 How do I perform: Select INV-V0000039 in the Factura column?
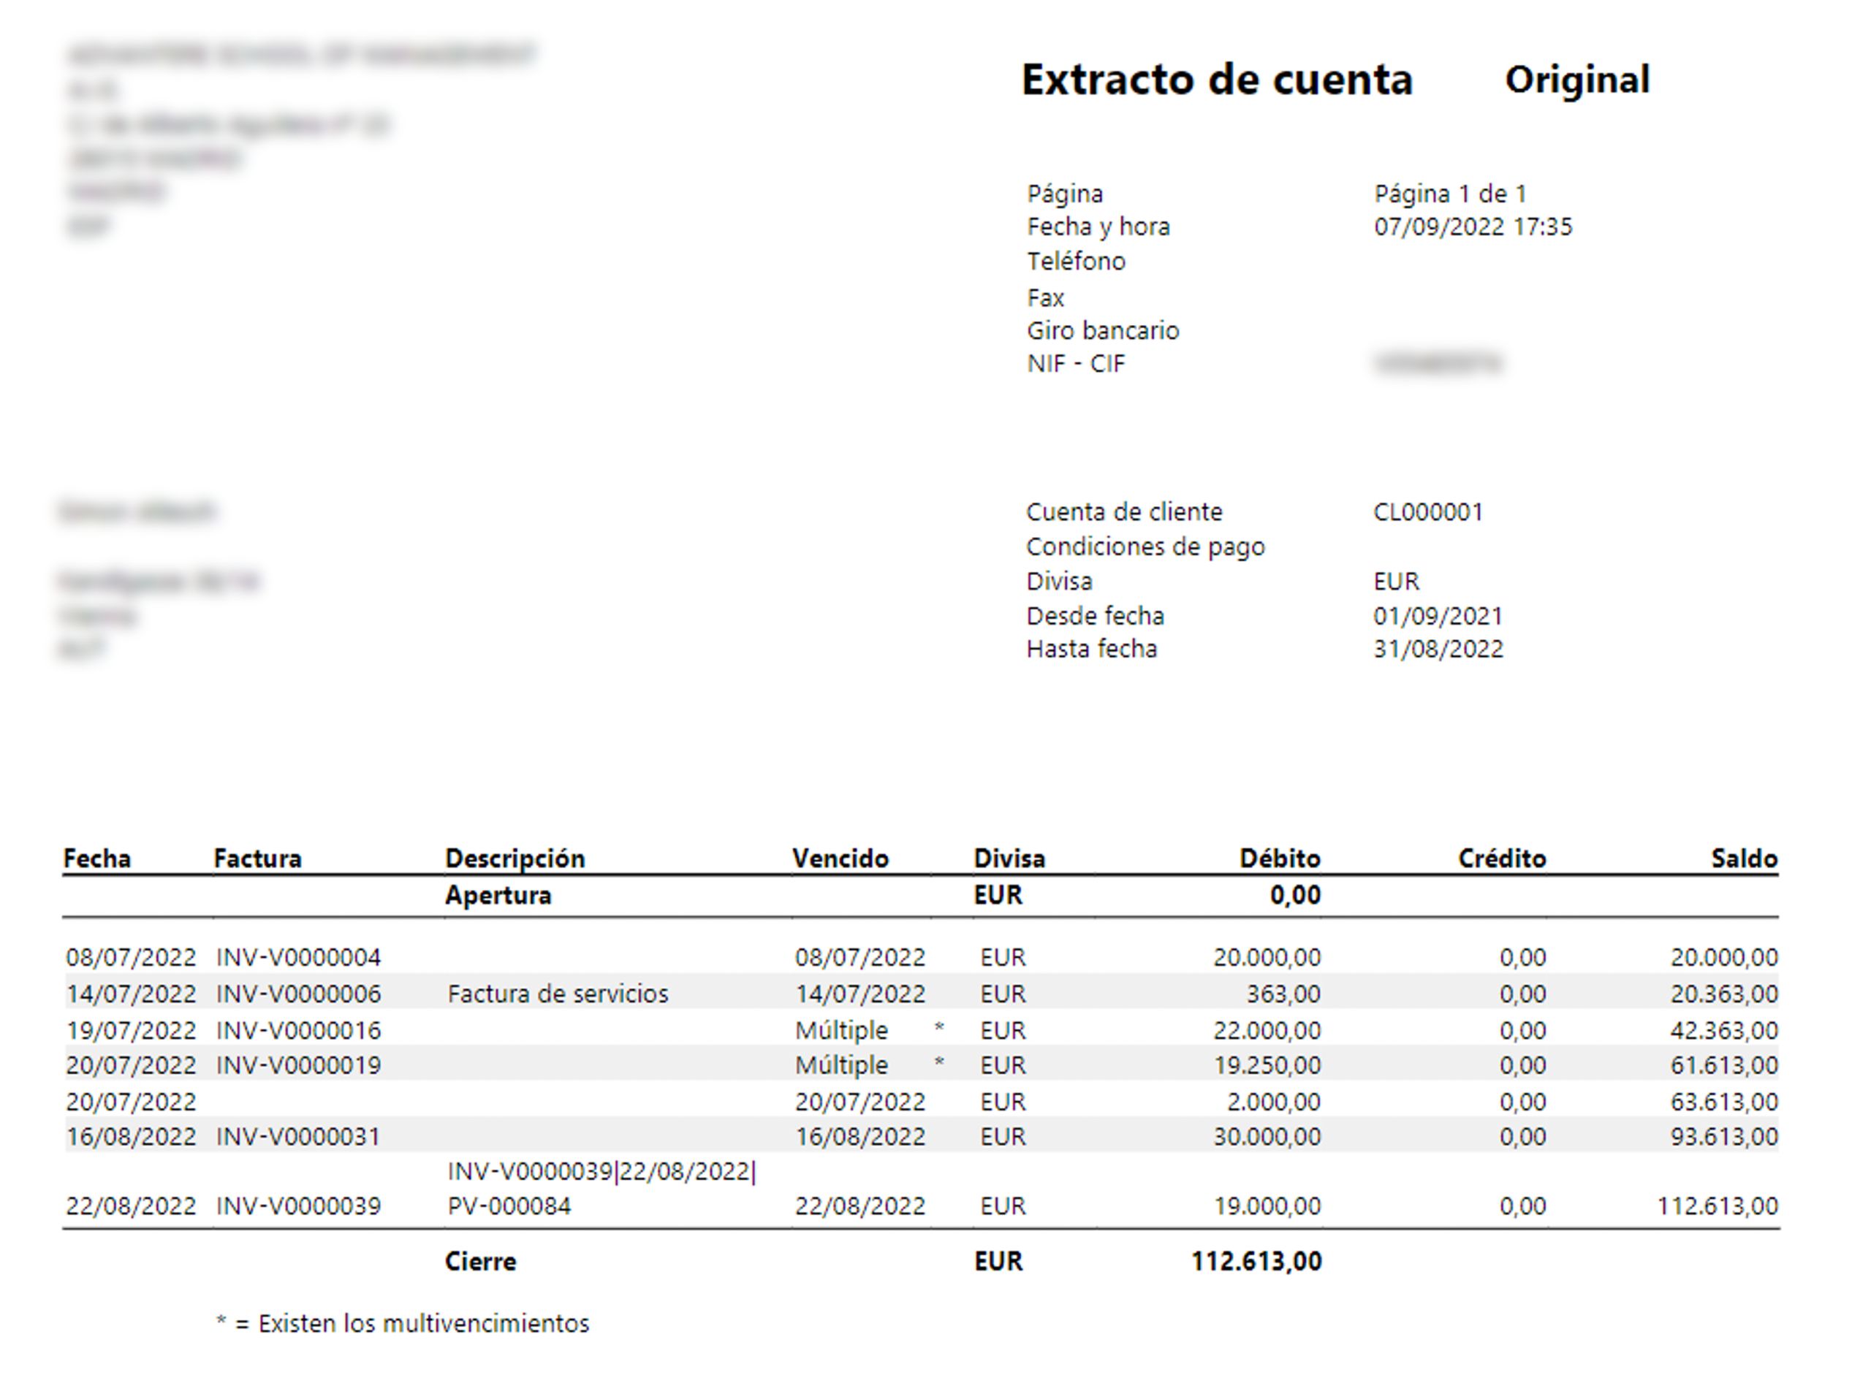pyautogui.click(x=298, y=1206)
